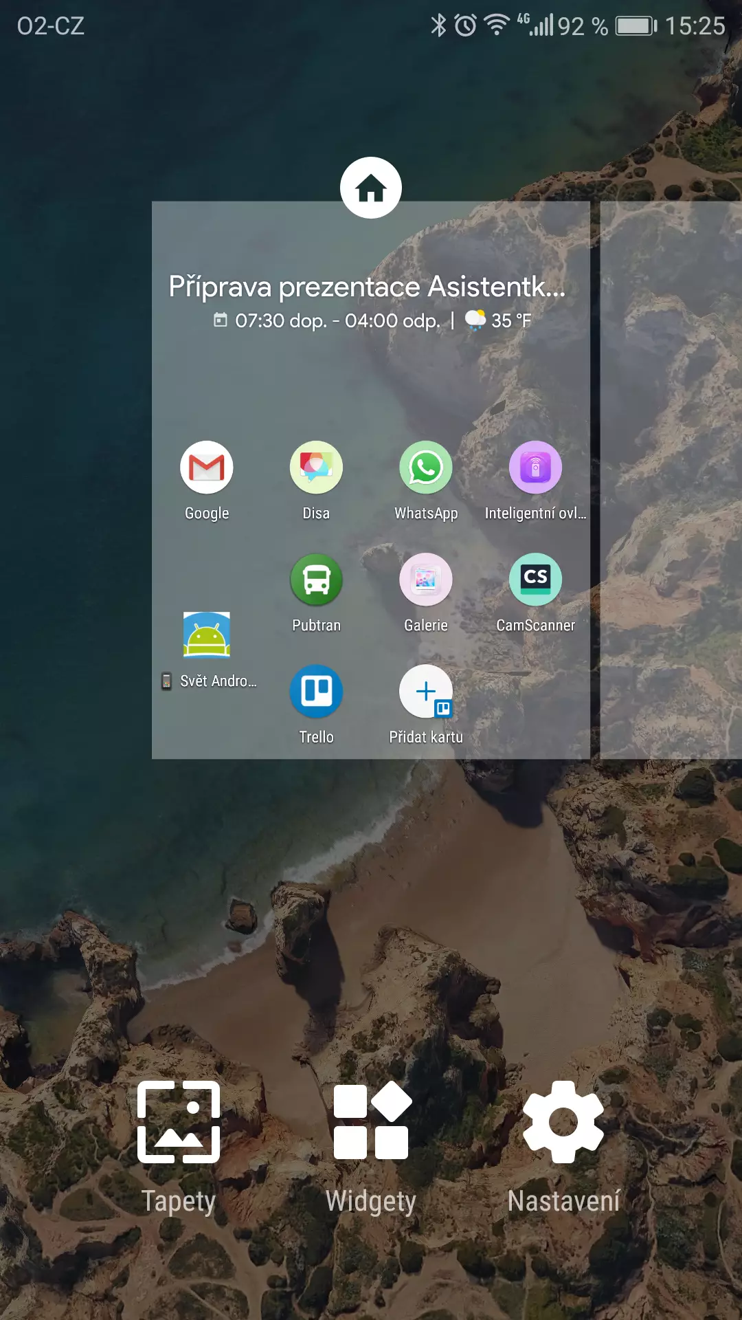
Task: Tap the home screen indicator icon
Action: pos(371,188)
